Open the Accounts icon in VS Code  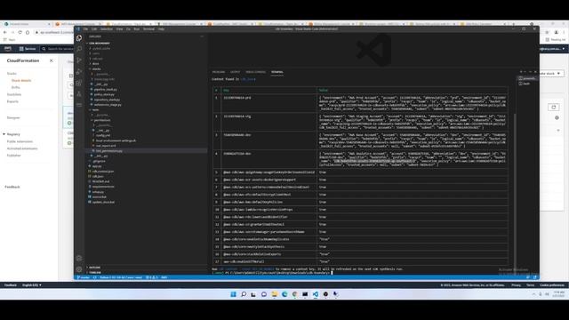coord(79,259)
